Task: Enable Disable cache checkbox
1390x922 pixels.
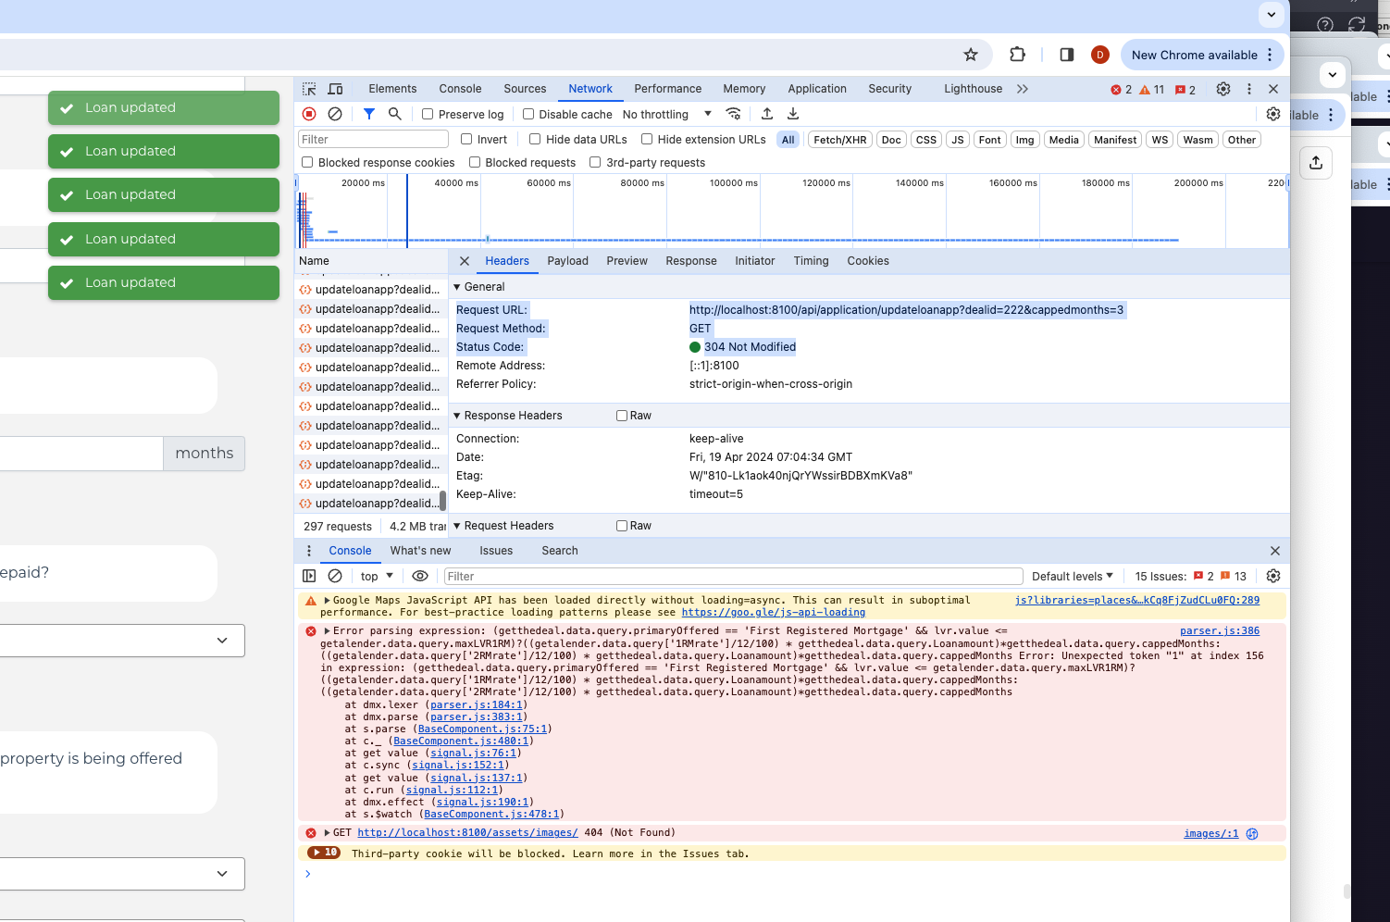Action: click(x=528, y=115)
